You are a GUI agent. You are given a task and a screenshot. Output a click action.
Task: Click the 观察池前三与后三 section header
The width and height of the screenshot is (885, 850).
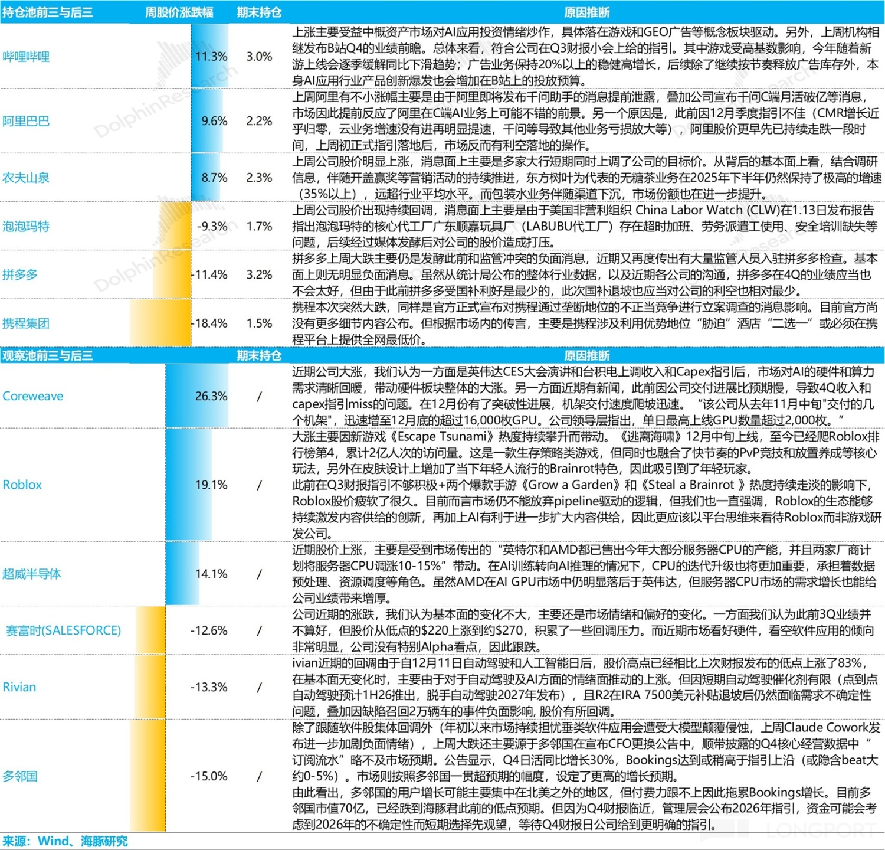tap(48, 355)
